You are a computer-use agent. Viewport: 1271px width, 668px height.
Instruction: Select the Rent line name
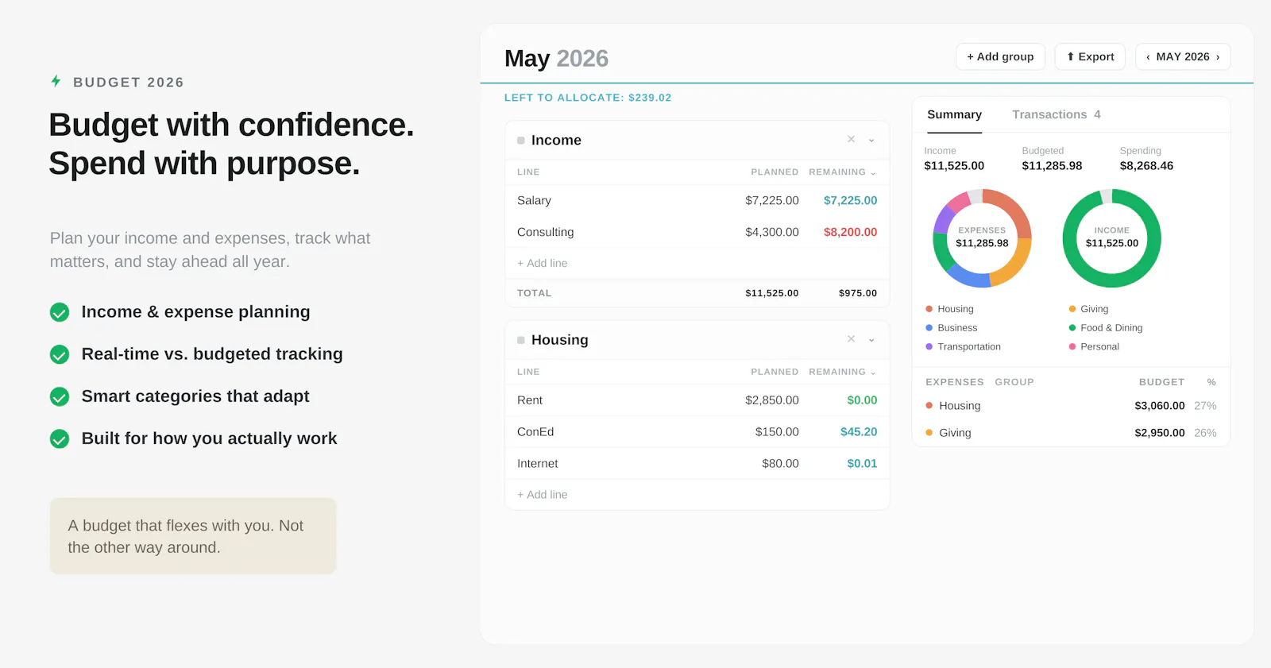[x=530, y=400]
